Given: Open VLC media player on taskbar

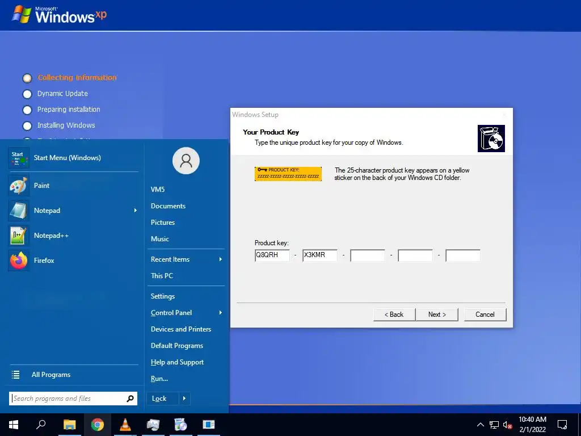Looking at the screenshot, I should [125, 425].
